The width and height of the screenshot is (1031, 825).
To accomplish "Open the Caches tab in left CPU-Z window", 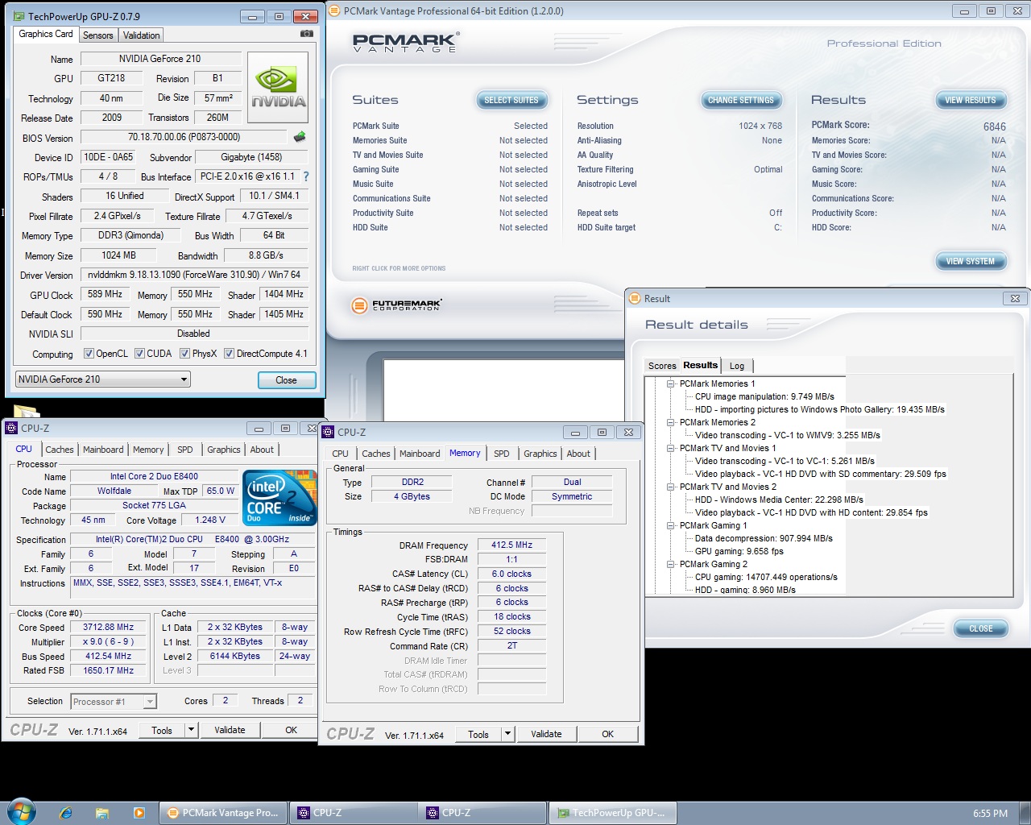I will (60, 450).
